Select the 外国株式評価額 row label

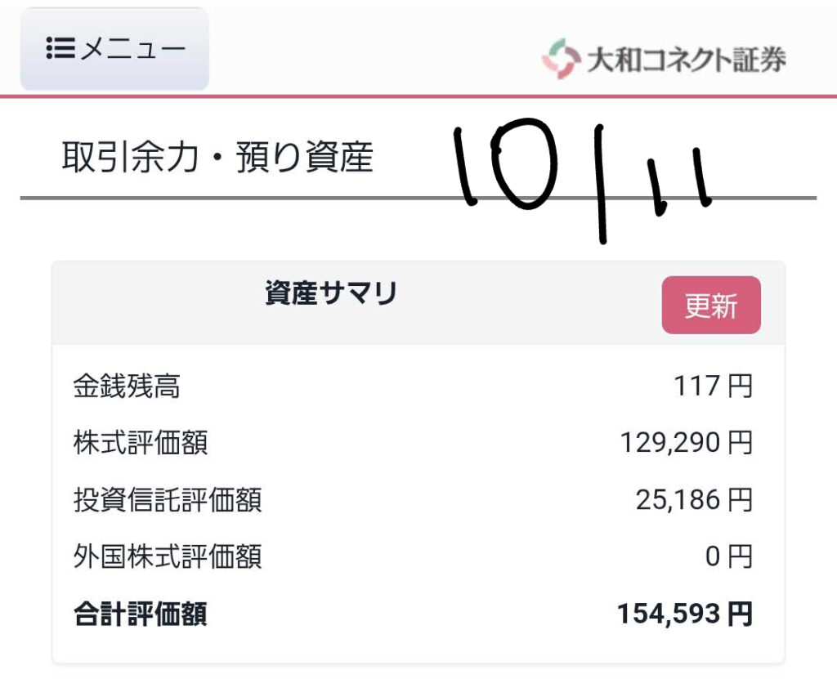168,557
